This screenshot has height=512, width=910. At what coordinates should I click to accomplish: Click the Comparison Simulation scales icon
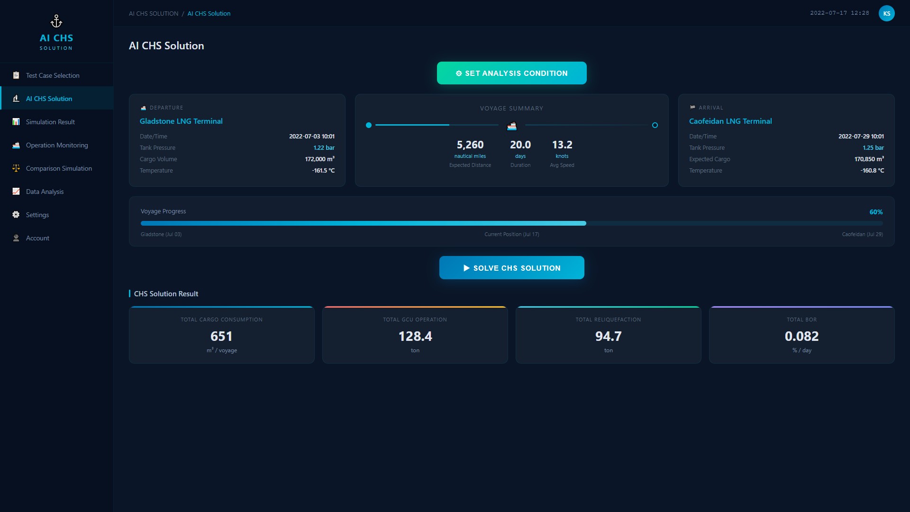(x=16, y=168)
